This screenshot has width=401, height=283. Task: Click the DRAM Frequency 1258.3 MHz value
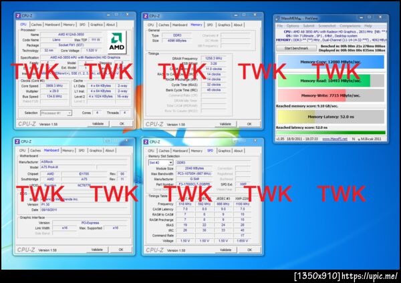[x=214, y=59]
